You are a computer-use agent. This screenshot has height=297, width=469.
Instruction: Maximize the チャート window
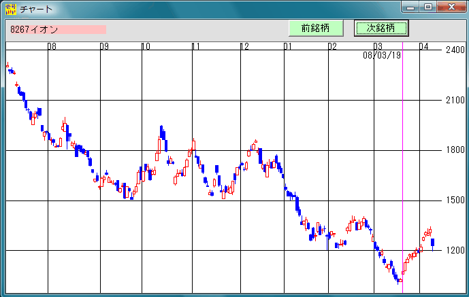(428, 7)
